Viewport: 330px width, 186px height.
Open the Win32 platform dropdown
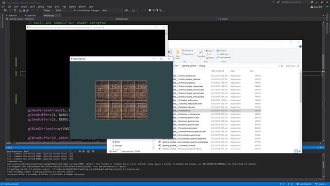[x=63, y=10]
